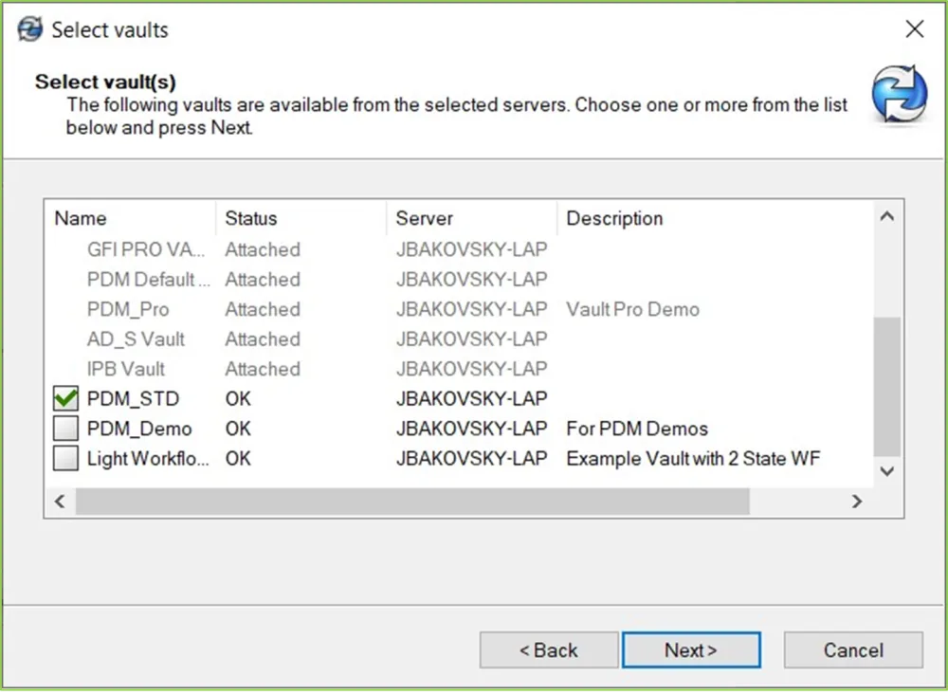Click the PDM sync icon in title bar
This screenshot has width=948, height=695.
point(30,29)
